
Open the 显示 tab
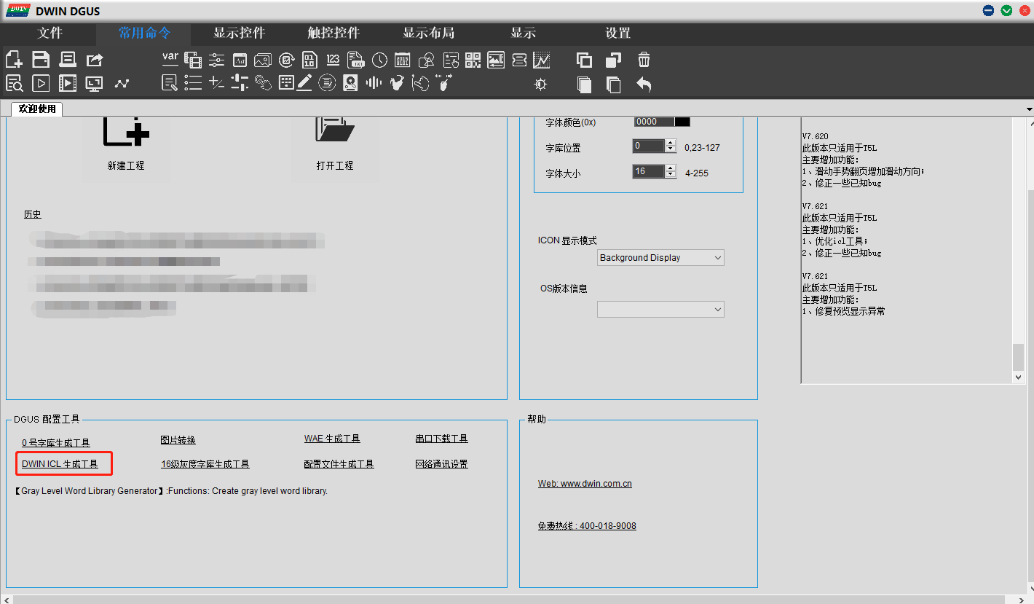point(524,33)
